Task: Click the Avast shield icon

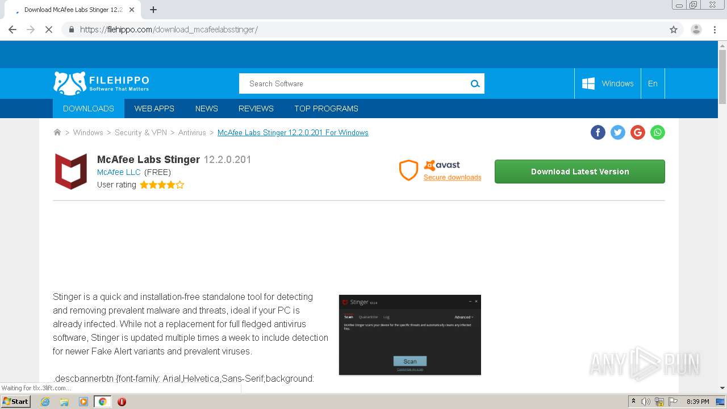Action: (x=408, y=170)
